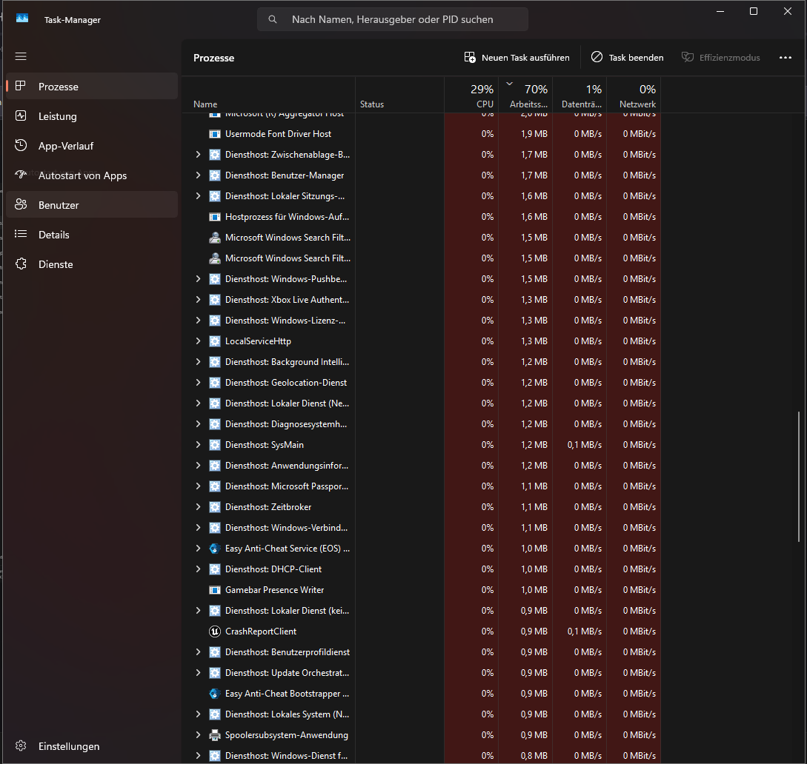
Task: Open the App-Verlauf page
Action: (92, 146)
